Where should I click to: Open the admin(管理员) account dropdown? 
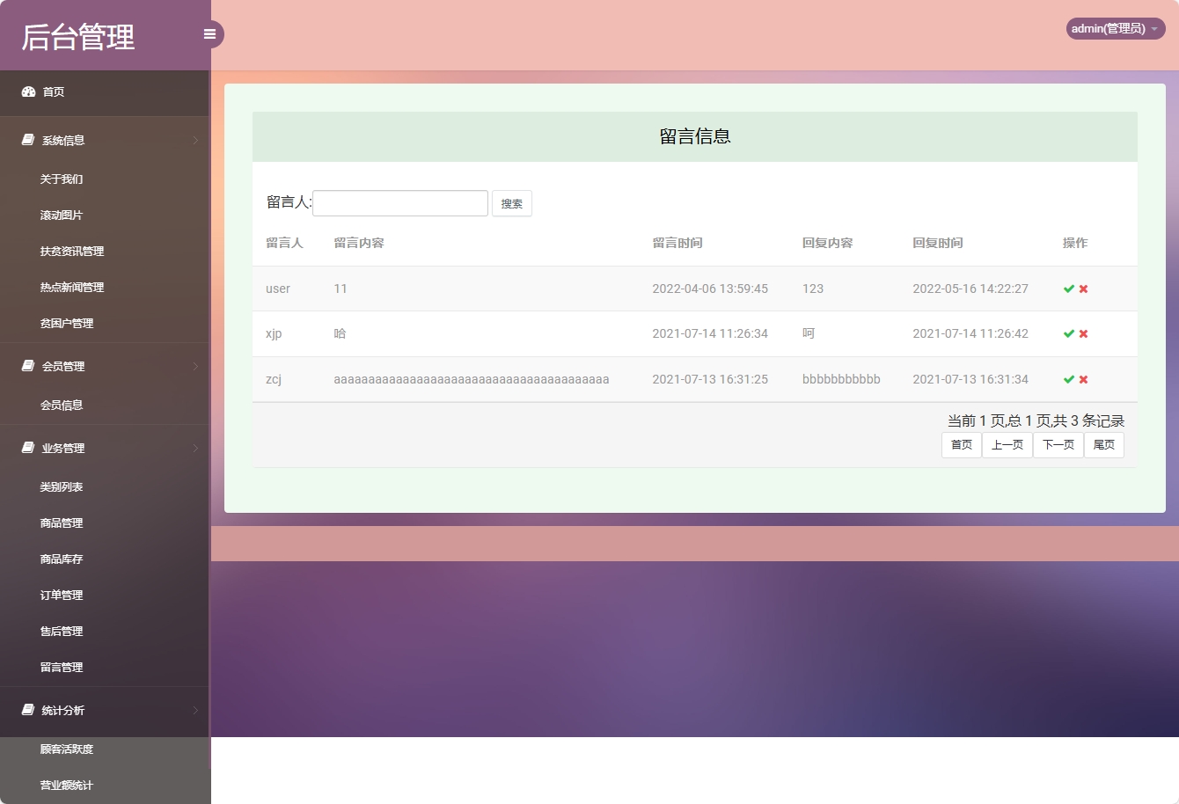tap(1114, 28)
